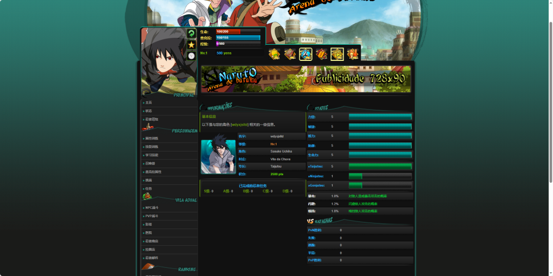Click the »Taijutsu: stat label
The height and width of the screenshot is (276, 553).
(315, 166)
